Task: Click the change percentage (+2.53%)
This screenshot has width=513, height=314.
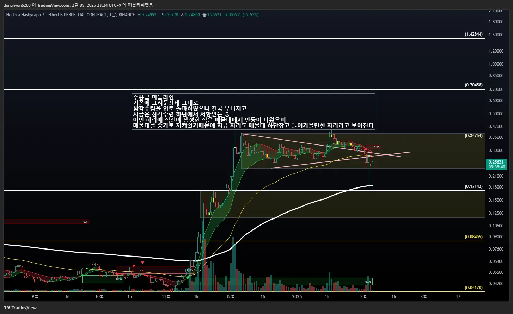Action: tap(250, 15)
